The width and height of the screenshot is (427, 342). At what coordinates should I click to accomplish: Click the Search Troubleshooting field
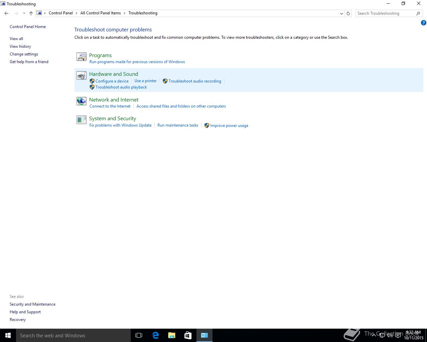[386, 13]
